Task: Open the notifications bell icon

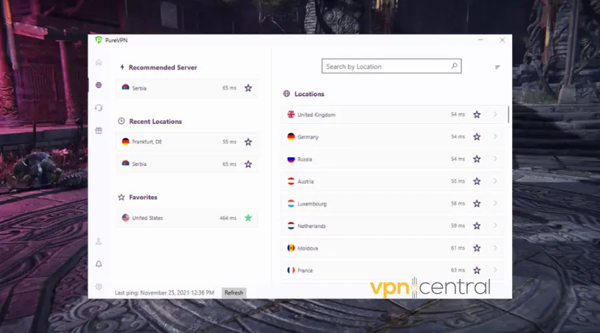Action: [99, 264]
